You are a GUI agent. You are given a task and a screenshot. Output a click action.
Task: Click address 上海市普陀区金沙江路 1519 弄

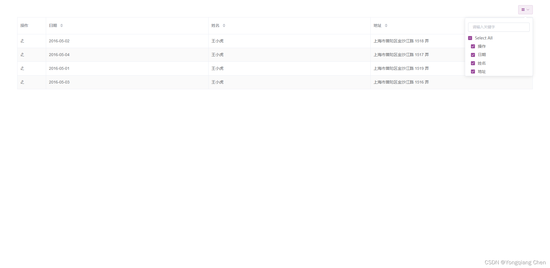tap(401, 68)
